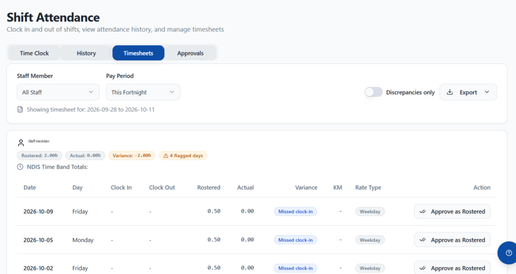
Task: Click the download icon in Export
Action: pos(449,92)
